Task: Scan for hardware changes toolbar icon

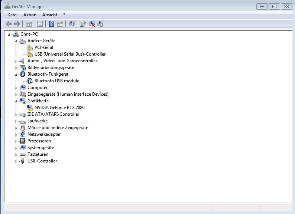Action: [x=72, y=24]
